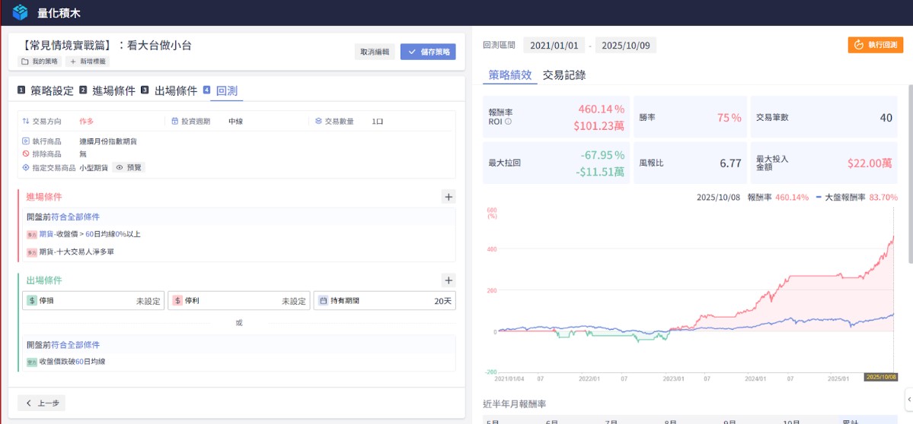
Task: Click the 儲存策略 save button
Action: click(428, 52)
